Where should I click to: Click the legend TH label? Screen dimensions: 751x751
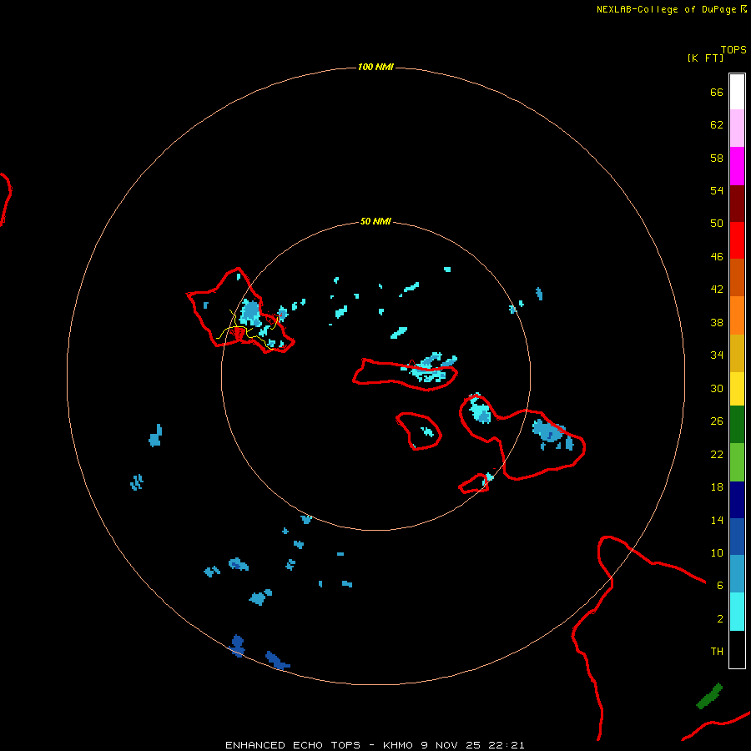(x=717, y=652)
